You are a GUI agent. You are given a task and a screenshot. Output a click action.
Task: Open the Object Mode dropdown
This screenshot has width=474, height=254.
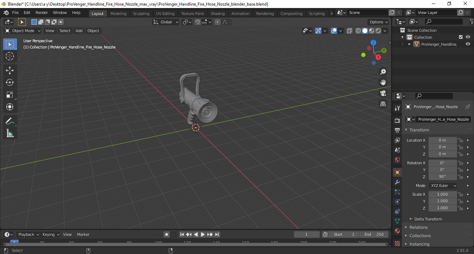[23, 31]
